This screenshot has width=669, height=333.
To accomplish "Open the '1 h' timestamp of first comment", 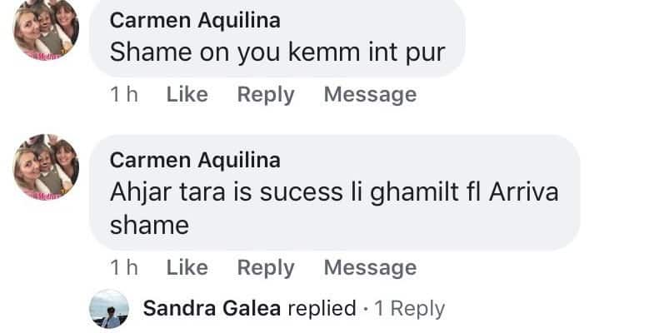I will [x=123, y=95].
